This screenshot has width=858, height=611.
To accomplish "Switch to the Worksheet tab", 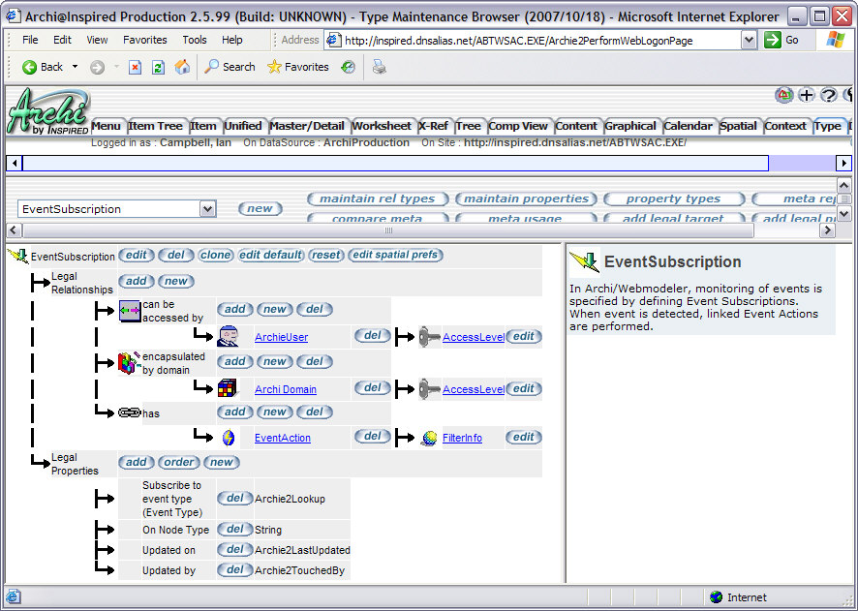I will coord(381,126).
